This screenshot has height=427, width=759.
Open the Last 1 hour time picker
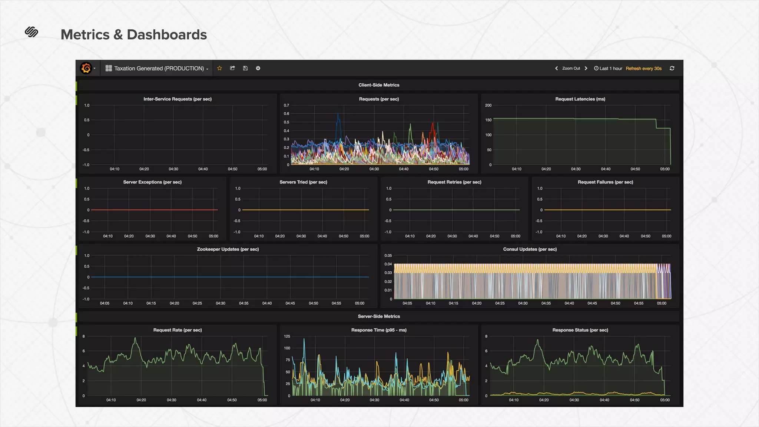coord(608,68)
